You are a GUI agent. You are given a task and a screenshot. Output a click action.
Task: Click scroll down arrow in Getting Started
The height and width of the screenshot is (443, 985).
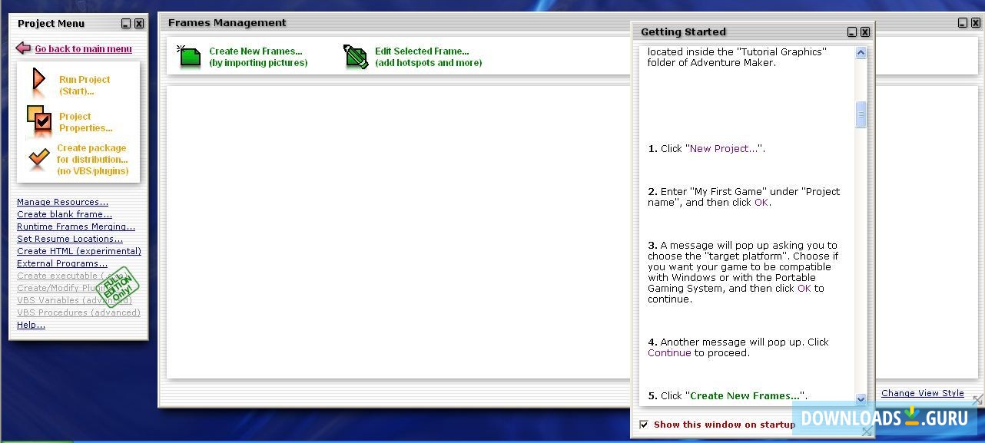[861, 399]
